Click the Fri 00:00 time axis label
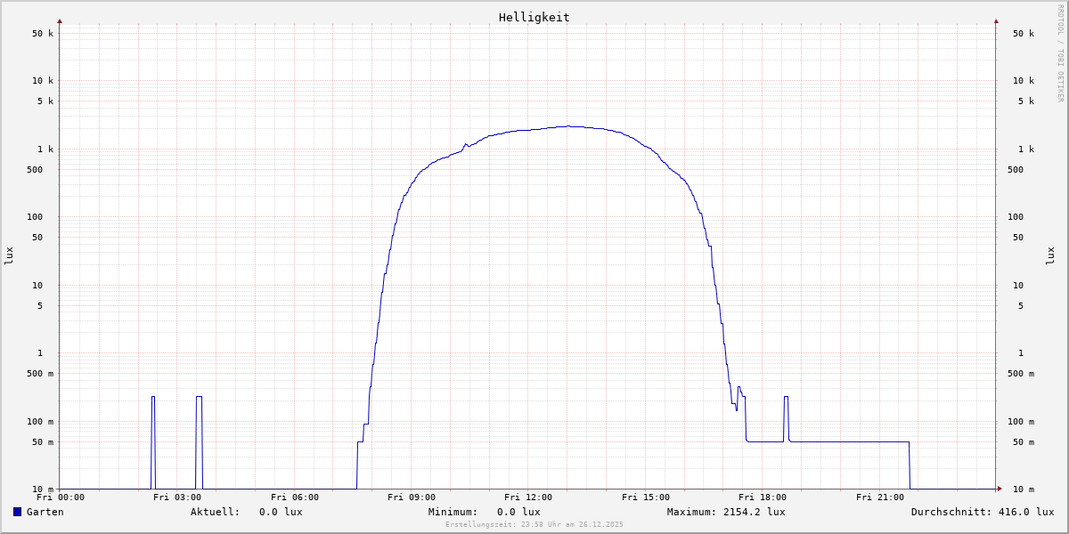This screenshot has height=534, width=1069. coord(61,498)
